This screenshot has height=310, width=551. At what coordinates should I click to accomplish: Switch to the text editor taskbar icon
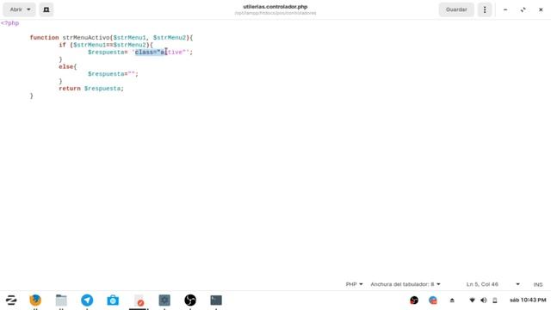point(139,301)
